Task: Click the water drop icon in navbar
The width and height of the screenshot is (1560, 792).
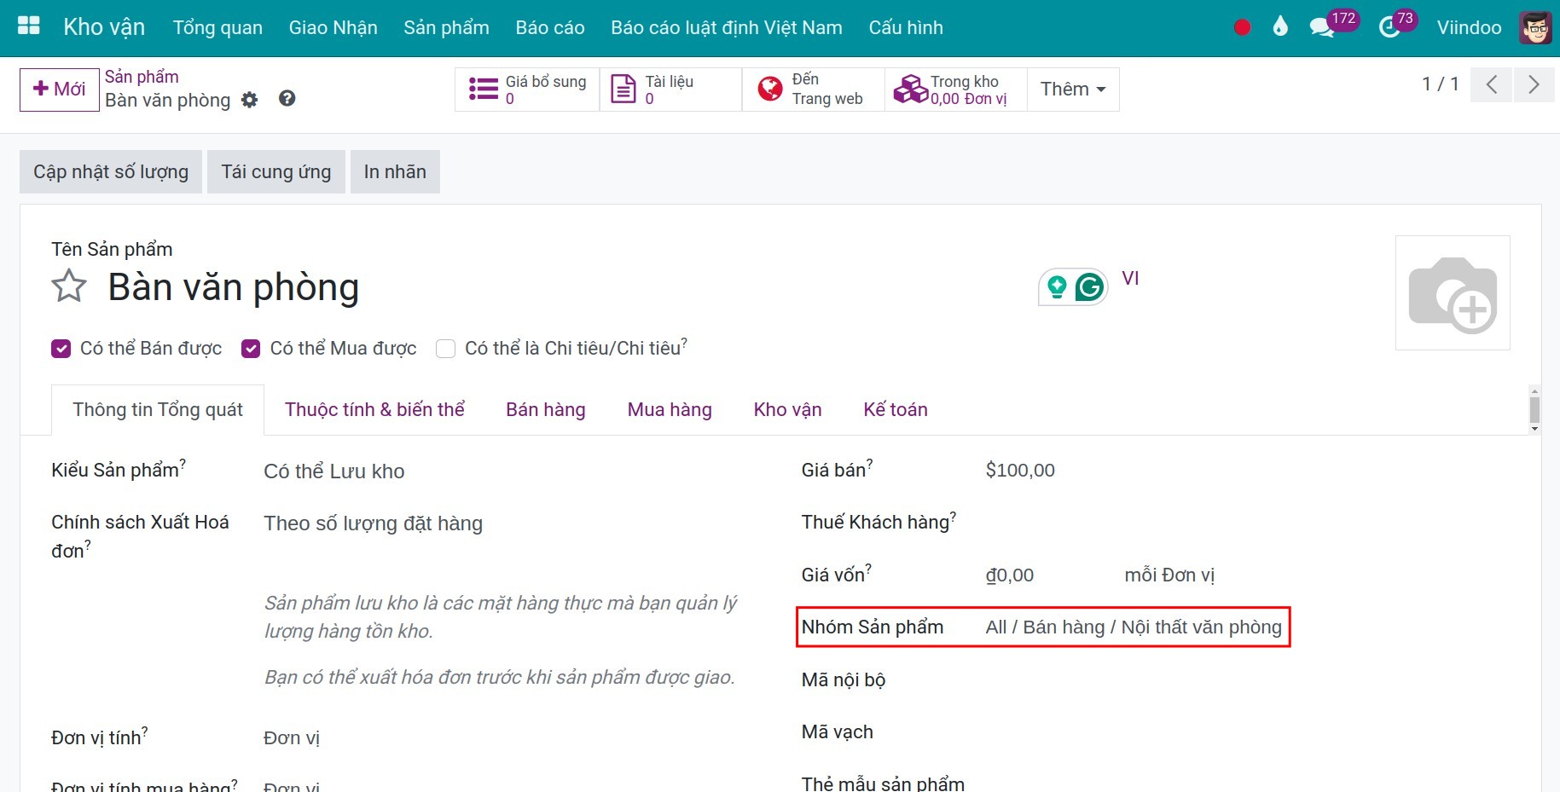Action: point(1280,27)
